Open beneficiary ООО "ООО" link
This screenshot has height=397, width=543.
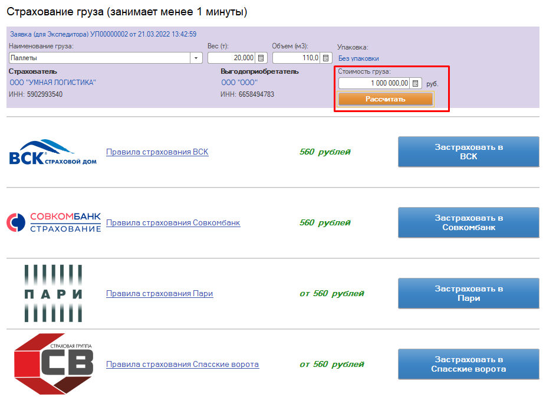click(x=239, y=83)
